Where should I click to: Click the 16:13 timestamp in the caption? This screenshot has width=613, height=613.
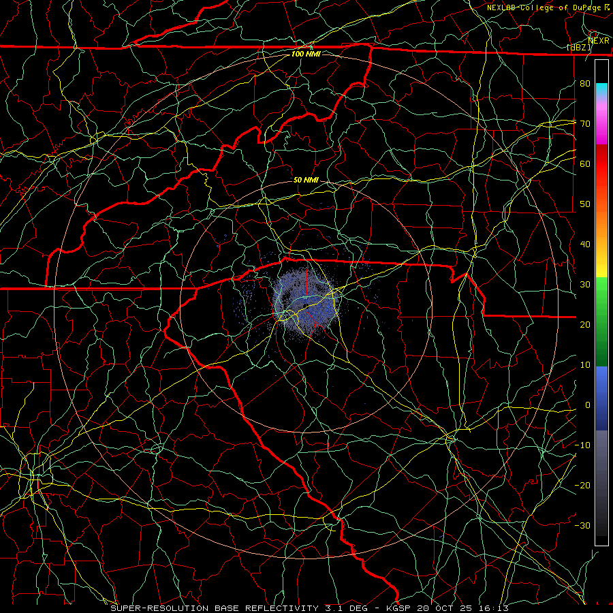[495, 608]
